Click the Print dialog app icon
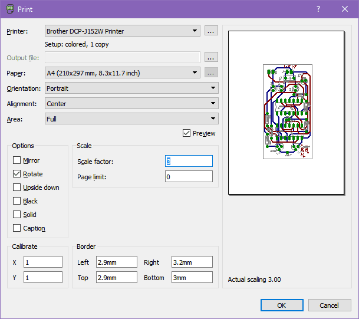This screenshot has width=359, height=319. point(10,9)
